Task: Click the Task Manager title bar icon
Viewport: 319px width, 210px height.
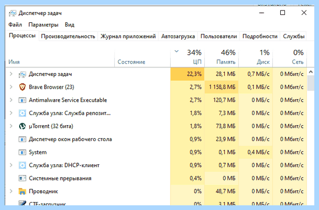Action: coord(12,13)
